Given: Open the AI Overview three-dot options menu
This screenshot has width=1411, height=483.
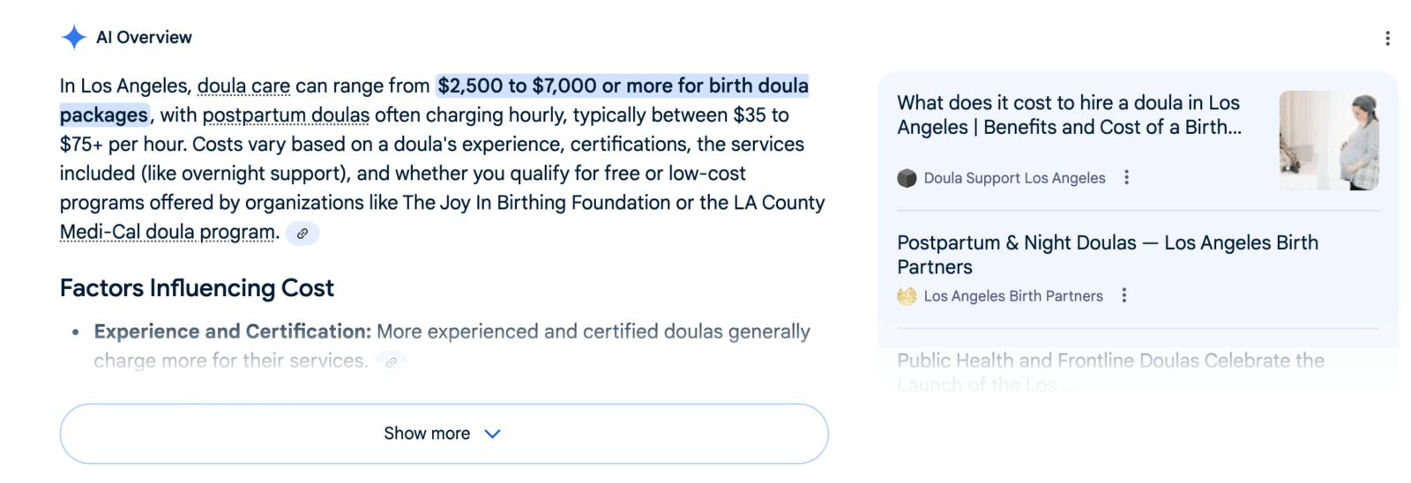Looking at the screenshot, I should point(1387,38).
